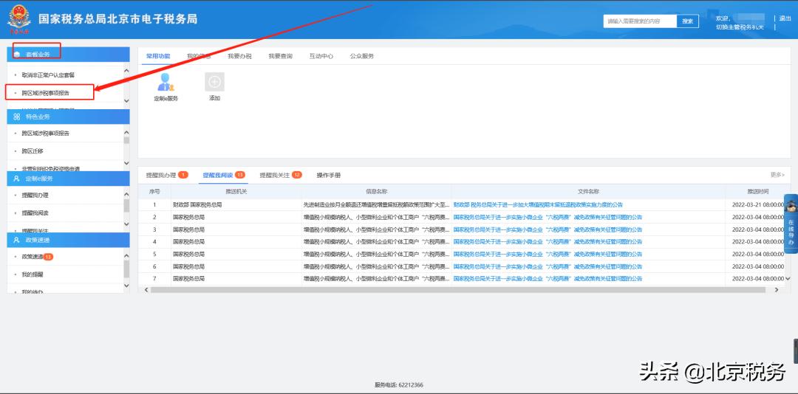This screenshot has width=798, height=394.
Task: Open 跨区域涉税事项报告 highlighted in 套餐业务
Action: point(46,93)
